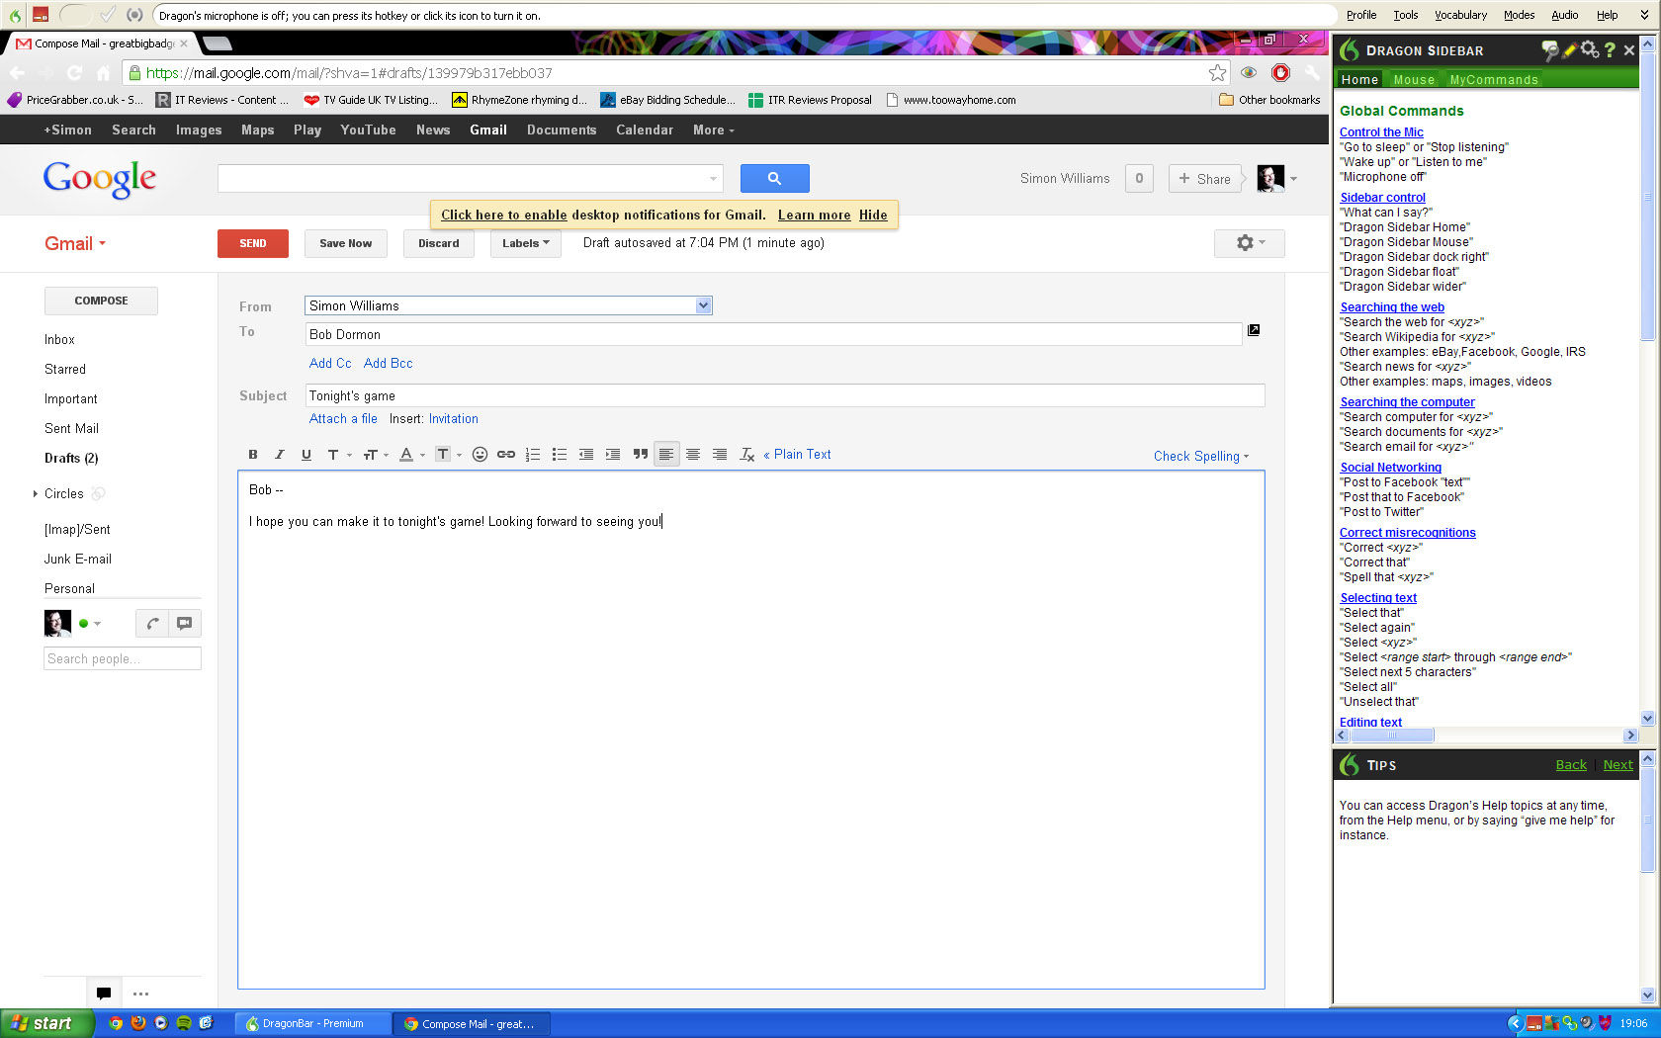The width and height of the screenshot is (1661, 1038).
Task: Bookmark page with the star icon
Action: 1217,73
